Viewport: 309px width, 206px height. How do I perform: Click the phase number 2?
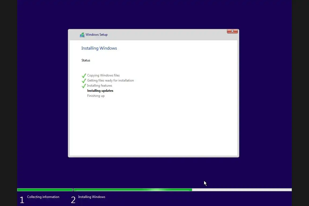coord(73,200)
